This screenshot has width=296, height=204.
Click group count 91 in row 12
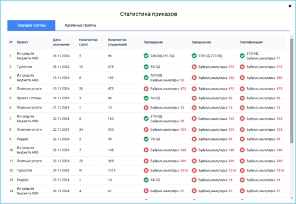pos(81,171)
